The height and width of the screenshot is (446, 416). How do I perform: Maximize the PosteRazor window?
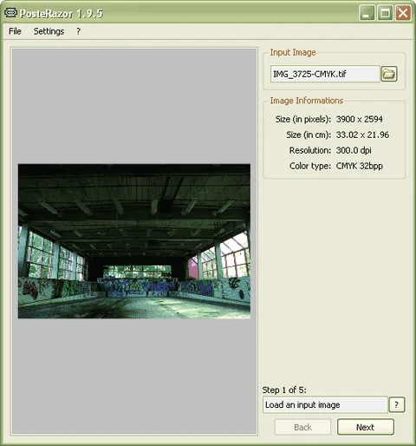click(385, 13)
